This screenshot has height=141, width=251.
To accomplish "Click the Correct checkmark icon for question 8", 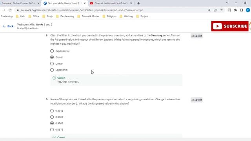I will [x=54, y=78].
